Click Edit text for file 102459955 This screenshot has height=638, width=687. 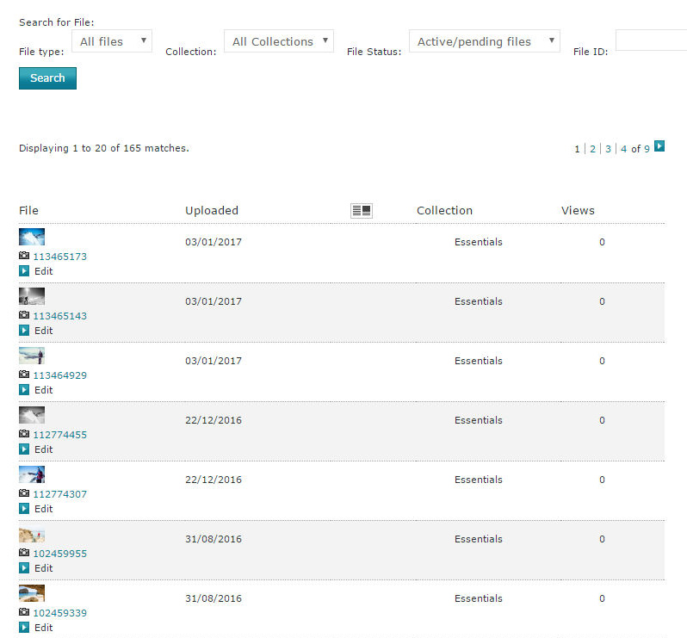click(43, 568)
